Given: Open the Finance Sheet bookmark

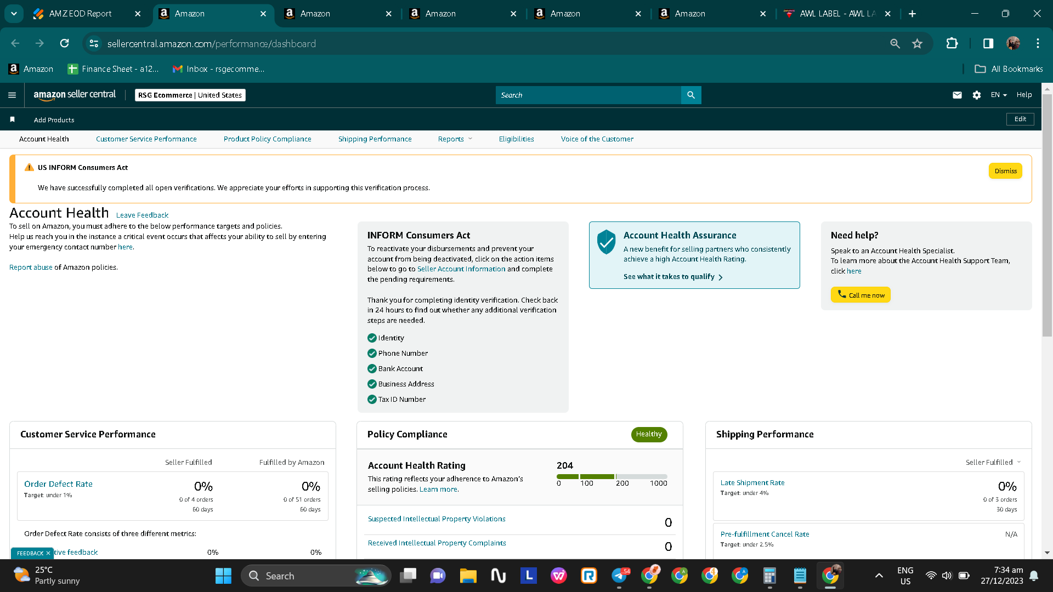Looking at the screenshot, I should pyautogui.click(x=113, y=69).
